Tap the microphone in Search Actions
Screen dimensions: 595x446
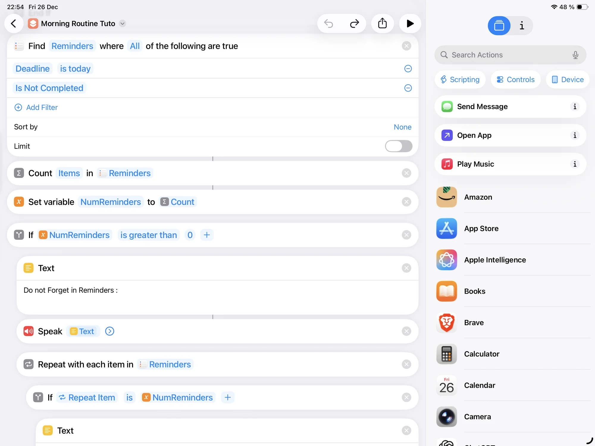pos(575,55)
